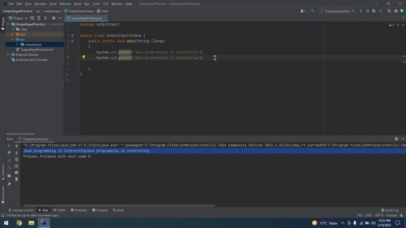Toggle the Project tool window side tab
This screenshot has height=228, width=406.
coord(3,23)
